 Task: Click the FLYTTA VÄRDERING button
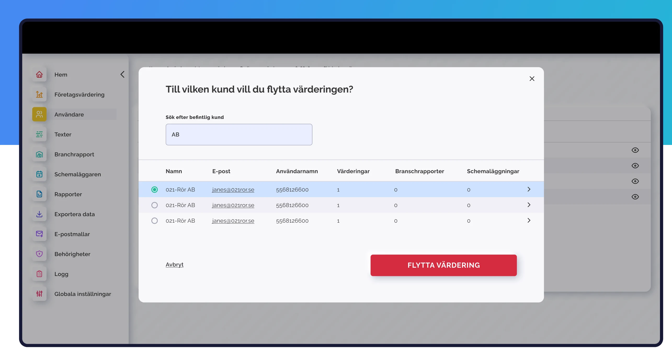pyautogui.click(x=443, y=265)
